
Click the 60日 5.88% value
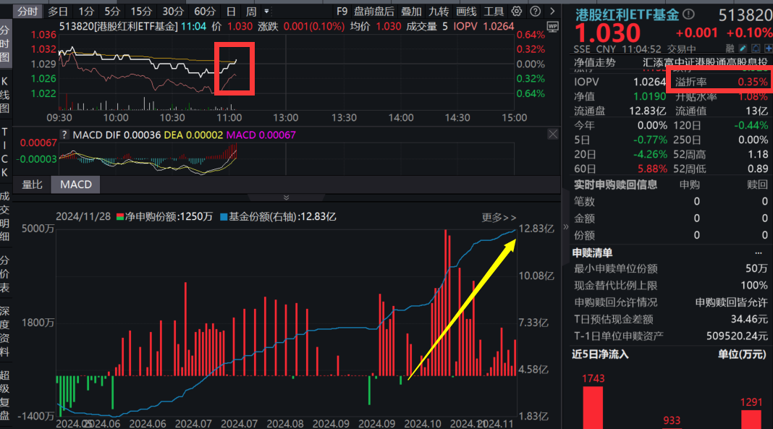pyautogui.click(x=651, y=169)
